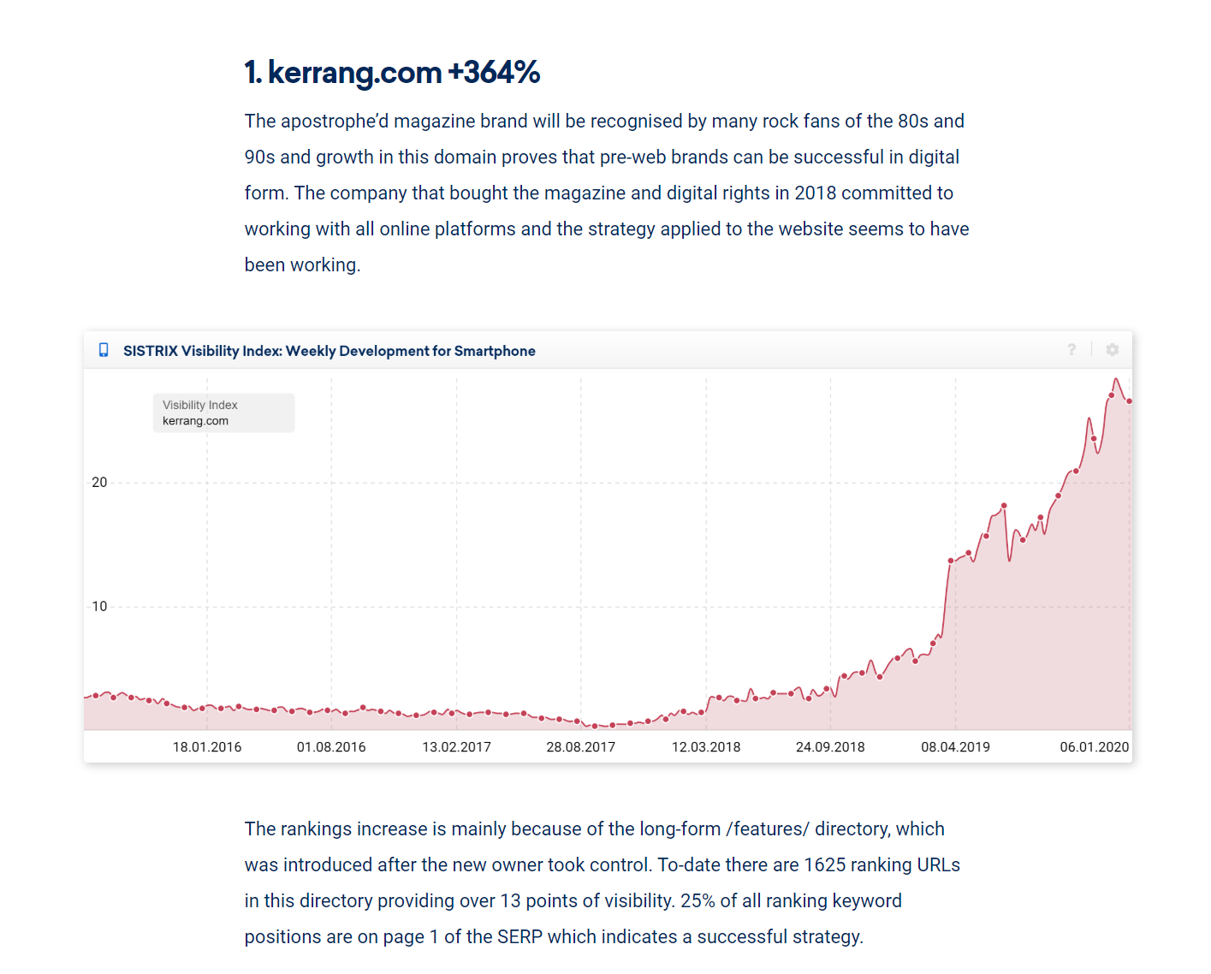Viewport: 1211px width, 974px height.
Task: Click the last data point on the chart line
Action: pyautogui.click(x=1130, y=401)
